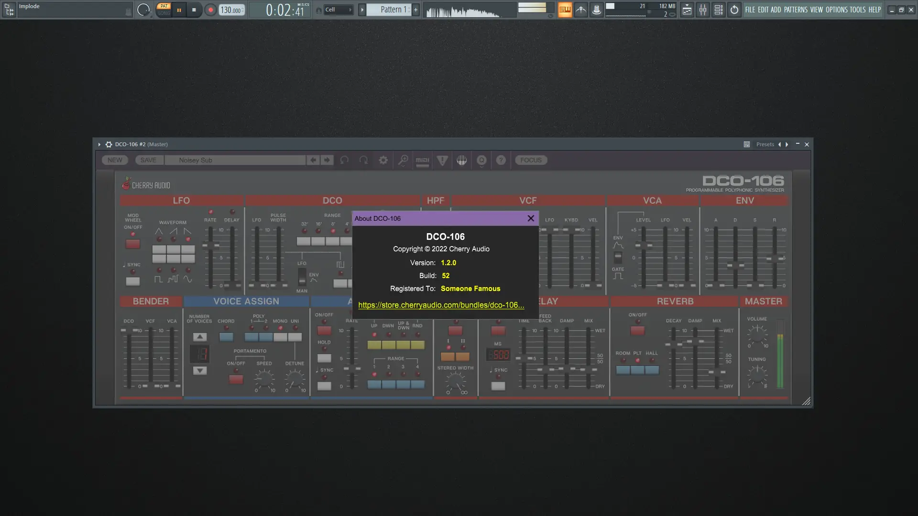The image size is (918, 516).
Task: Open the PATTERNS menu
Action: [796, 9]
